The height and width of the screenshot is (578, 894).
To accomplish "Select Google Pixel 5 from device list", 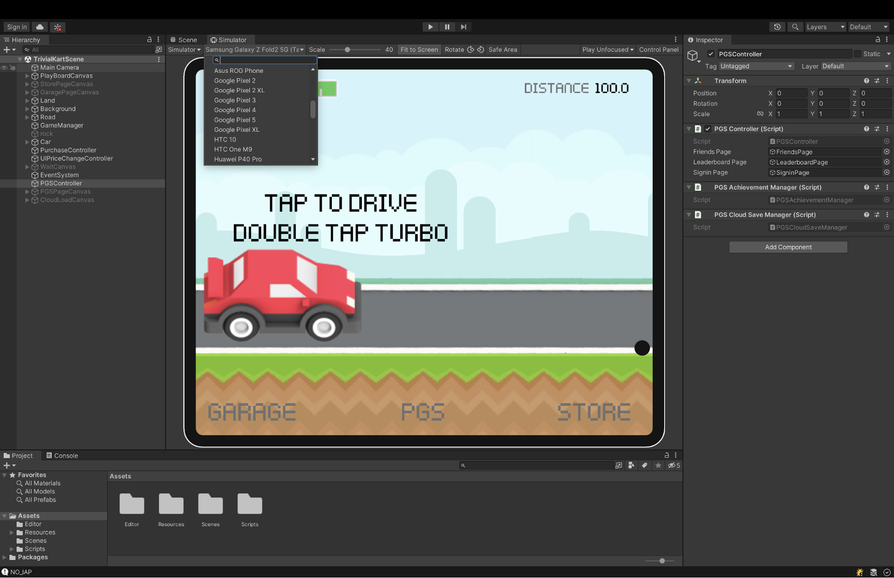I will coord(235,119).
